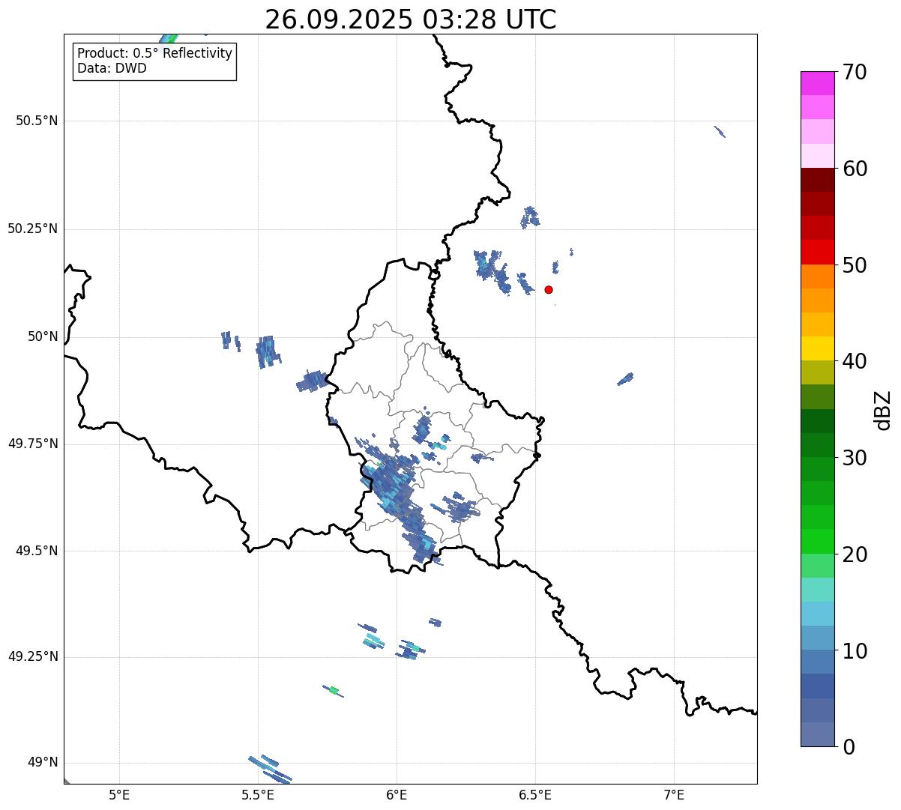Click the 7°E longitude label
The image size is (901, 810).
tap(674, 794)
